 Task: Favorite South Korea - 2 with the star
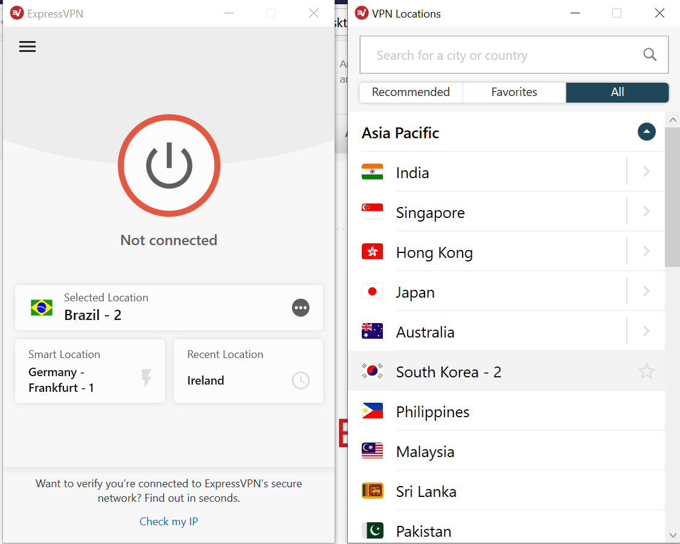point(646,371)
